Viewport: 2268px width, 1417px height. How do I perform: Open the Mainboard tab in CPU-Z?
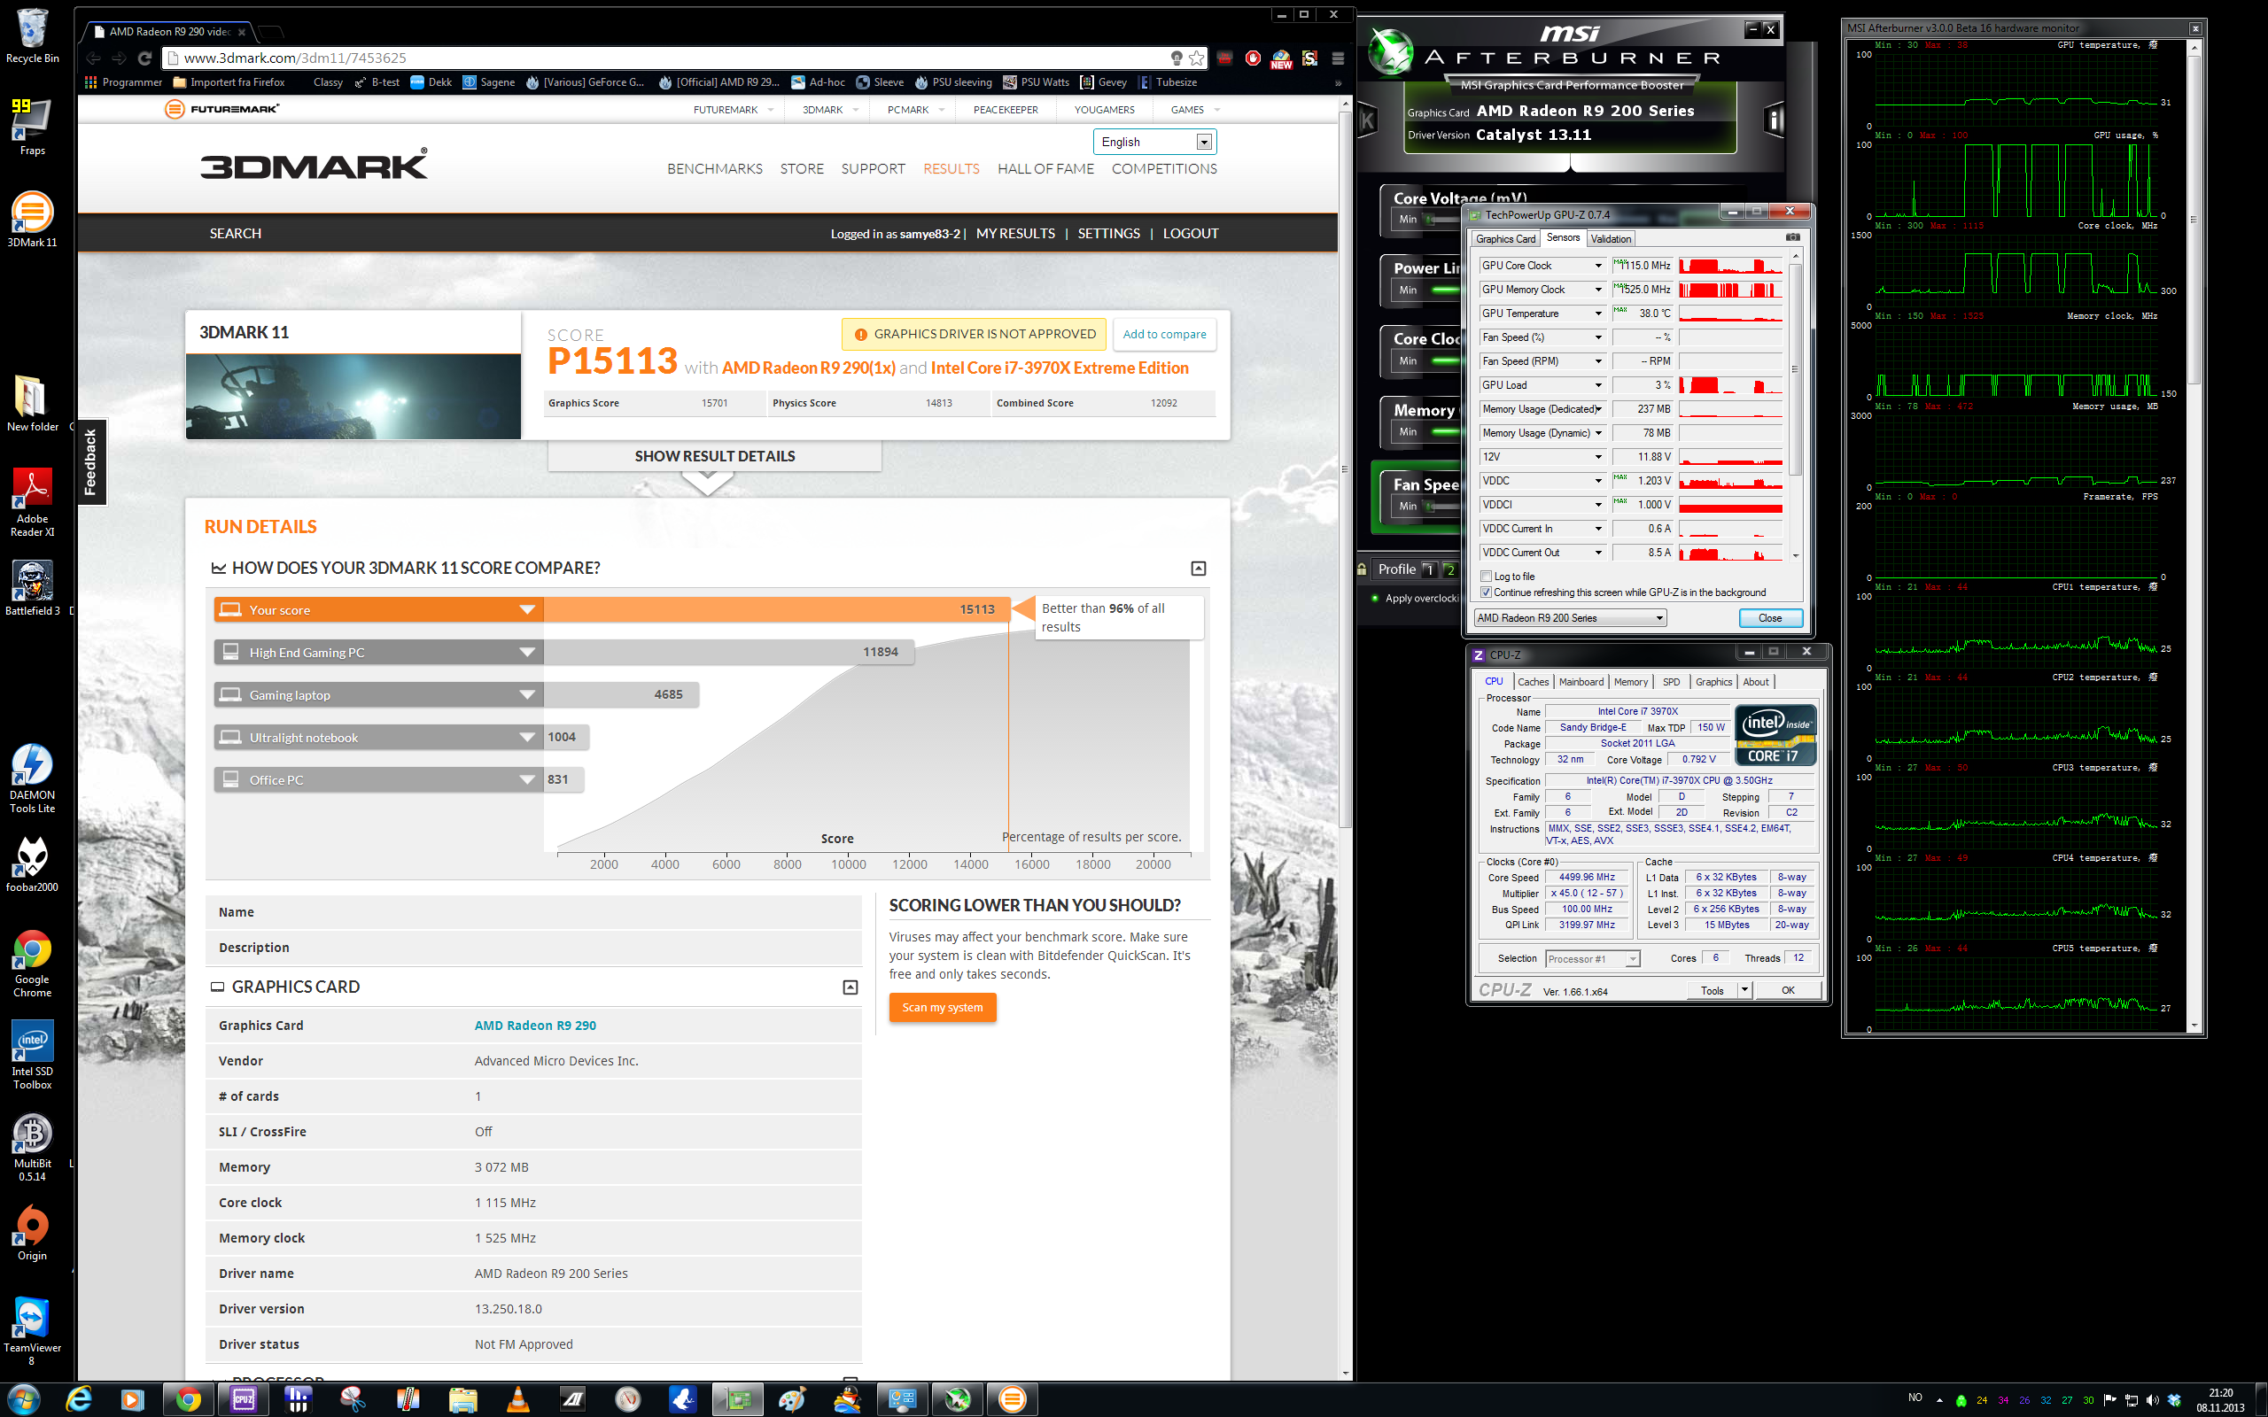coord(1581,681)
